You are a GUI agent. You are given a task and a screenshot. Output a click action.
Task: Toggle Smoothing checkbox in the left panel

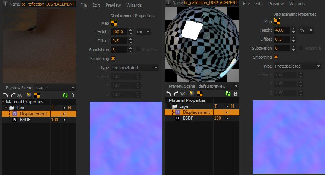tap(113, 59)
